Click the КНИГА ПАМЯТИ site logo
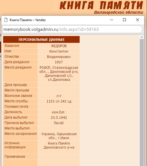 click(101, 5)
